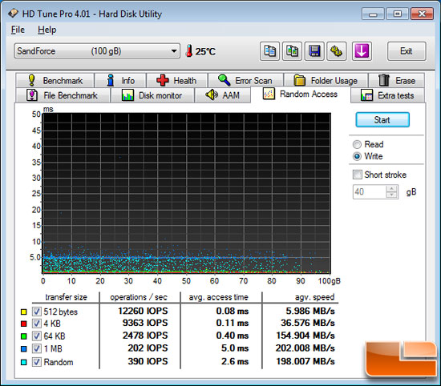The height and width of the screenshot is (386, 441).
Task: Open the Extra tests tab
Action: pos(387,95)
